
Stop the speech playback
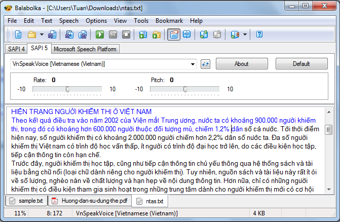pos(126,34)
